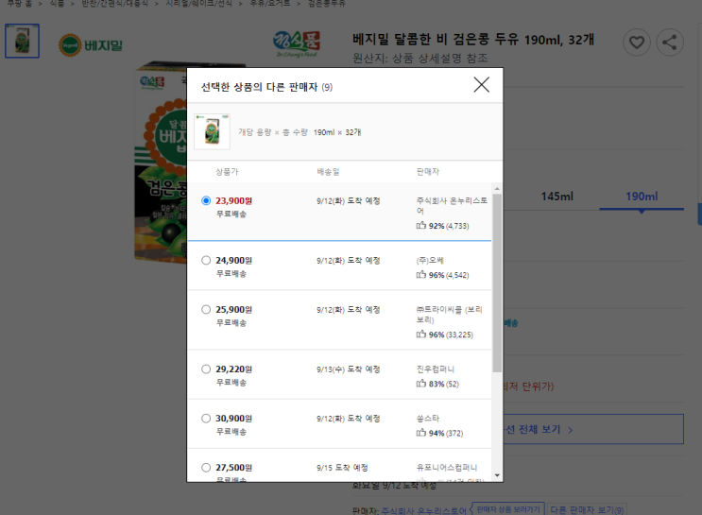
Task: Open 검은콩두유 breadcrumb link
Action: 326,3
